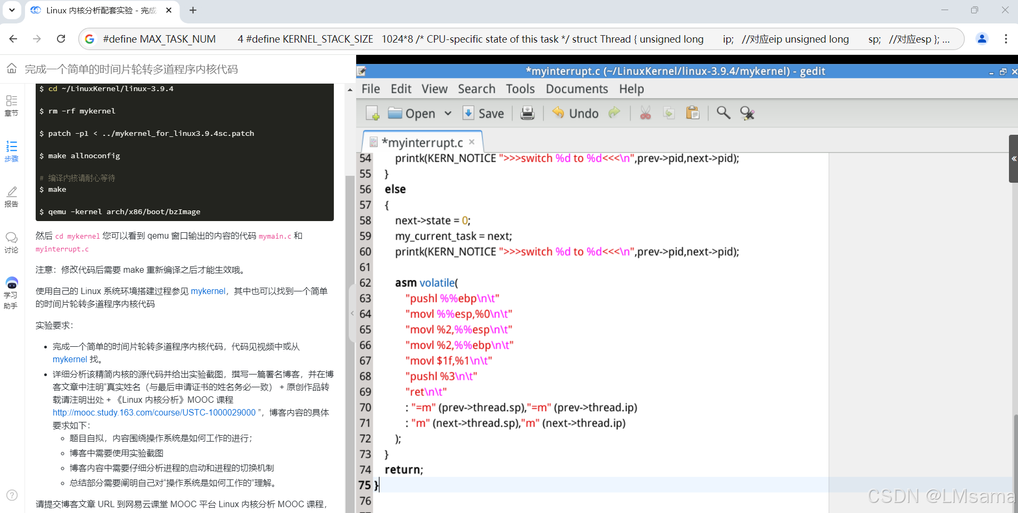Screen dimensions: 1018x513
Task: Collapse the panel with the divider arrow handle
Action: tap(352, 313)
